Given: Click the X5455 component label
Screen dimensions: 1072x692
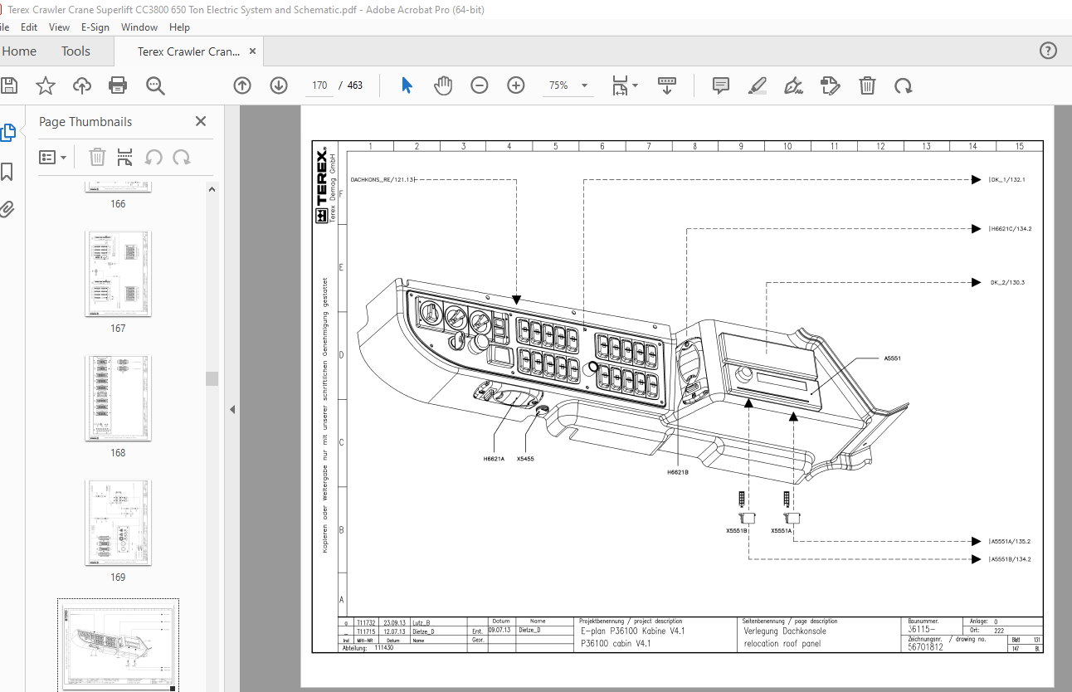Looking at the screenshot, I should 525,458.
